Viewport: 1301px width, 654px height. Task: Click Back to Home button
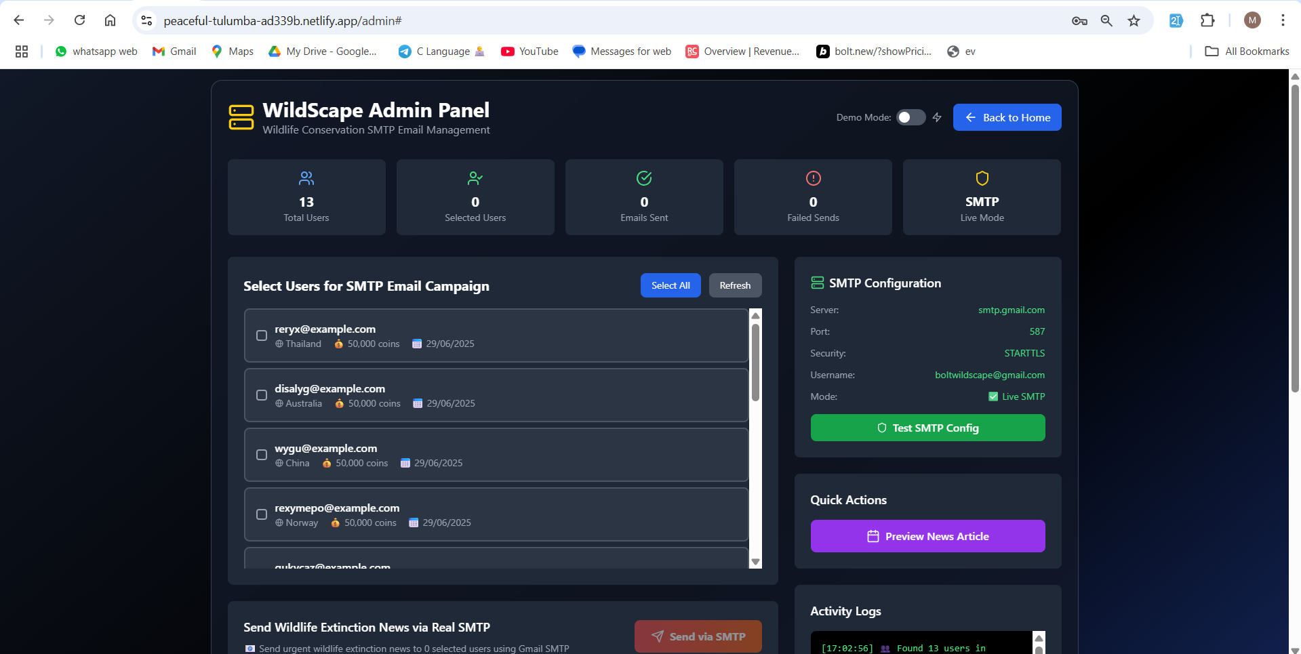pos(1007,117)
